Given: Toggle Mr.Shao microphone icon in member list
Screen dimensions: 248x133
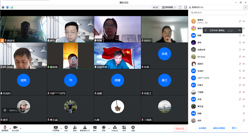Looking at the screenshot, I should (240, 57).
